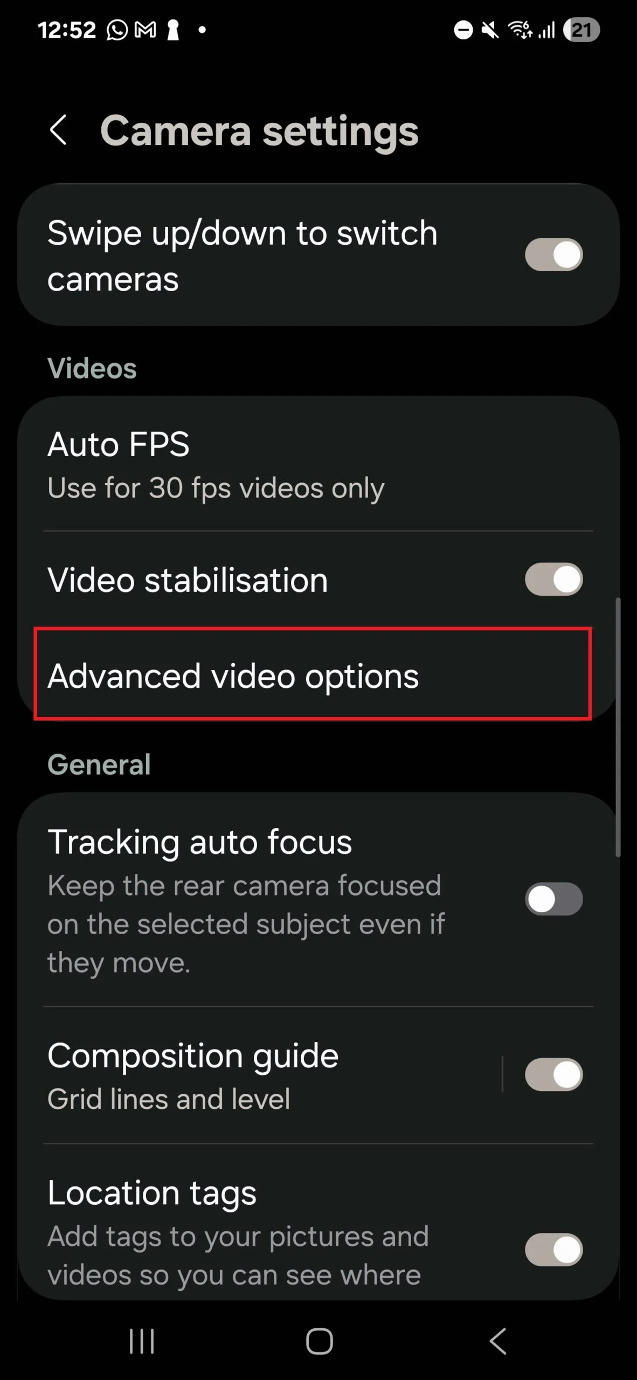Open Auto FPS setting options
Viewport: 637px width, 1380px height.
[318, 465]
